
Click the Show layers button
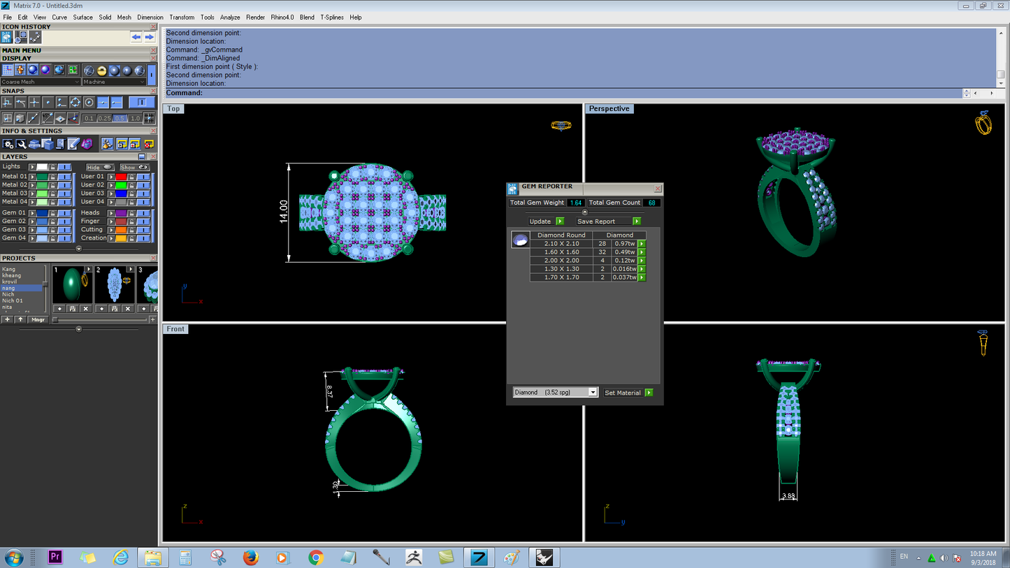tap(135, 167)
